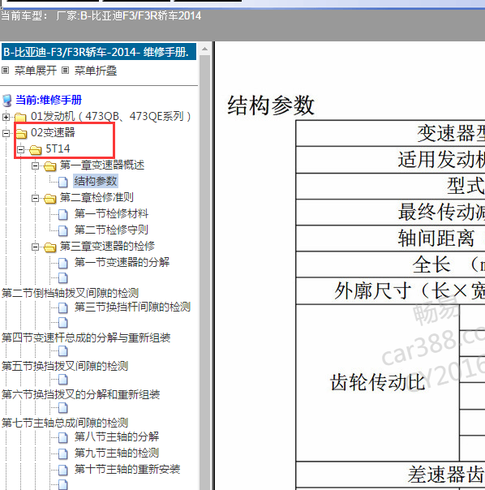Open the 第二章检修准则 chapter
Viewport: 485px width, 490px height.
97,197
